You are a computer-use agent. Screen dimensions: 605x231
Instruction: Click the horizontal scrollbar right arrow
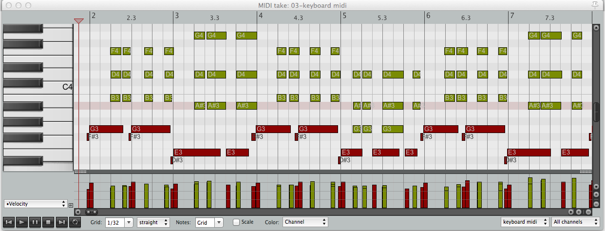[571, 212]
